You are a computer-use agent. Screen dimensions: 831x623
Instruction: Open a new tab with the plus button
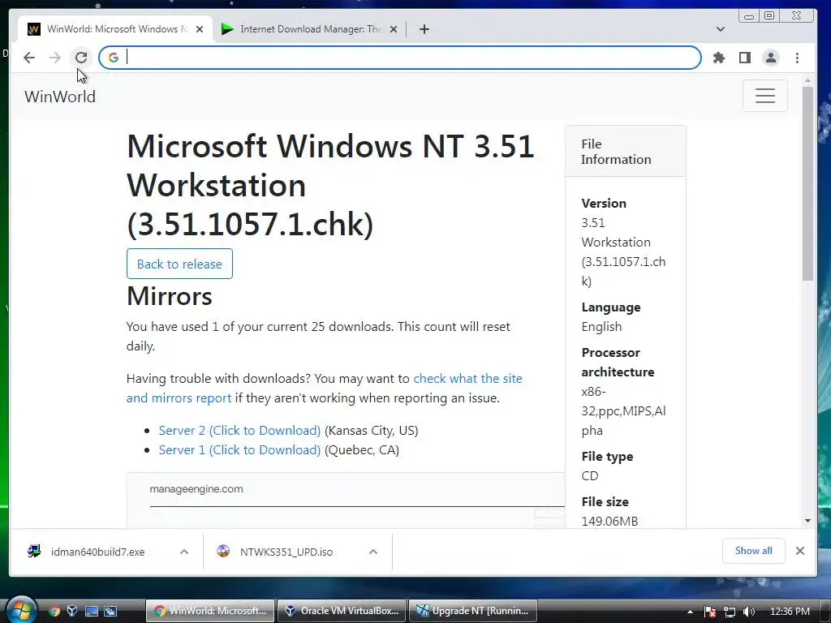(x=424, y=29)
